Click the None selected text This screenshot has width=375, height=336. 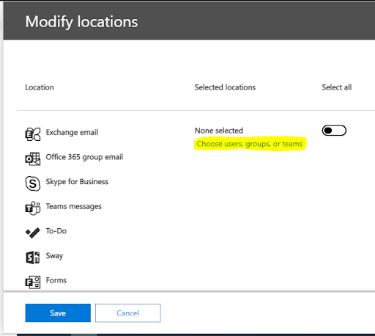pyautogui.click(x=219, y=131)
